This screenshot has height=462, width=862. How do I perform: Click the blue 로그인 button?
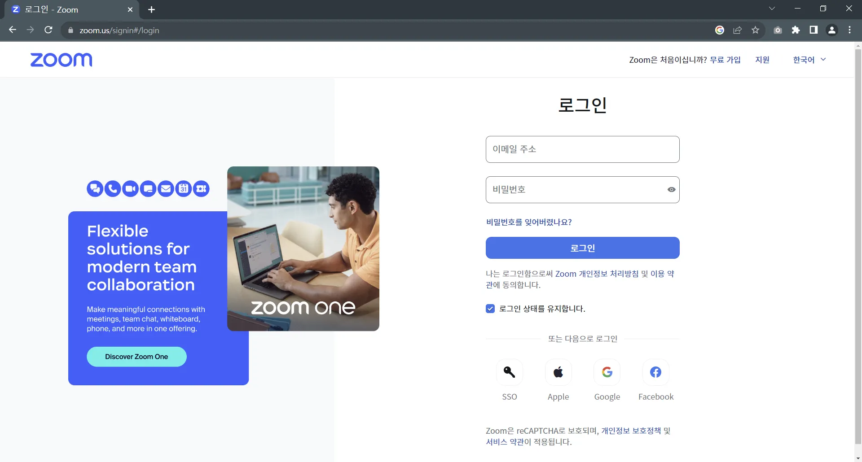[583, 248]
